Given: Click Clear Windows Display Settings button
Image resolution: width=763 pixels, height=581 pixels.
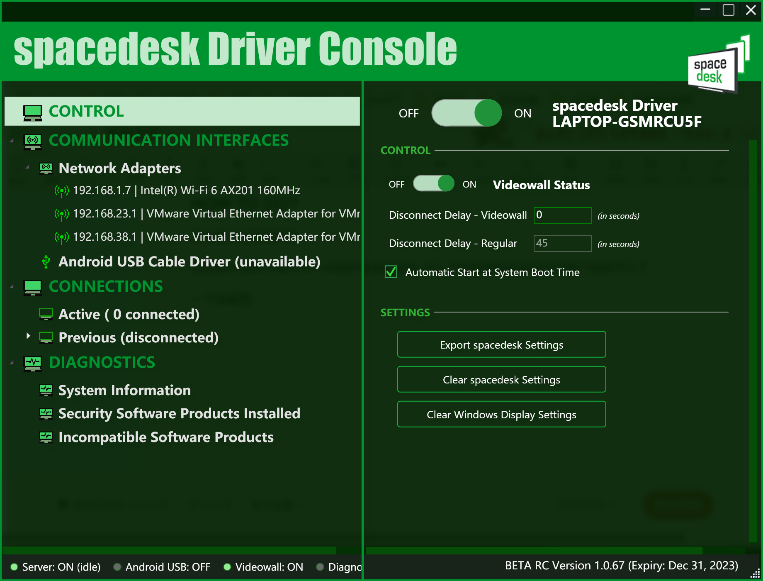Looking at the screenshot, I should point(501,414).
